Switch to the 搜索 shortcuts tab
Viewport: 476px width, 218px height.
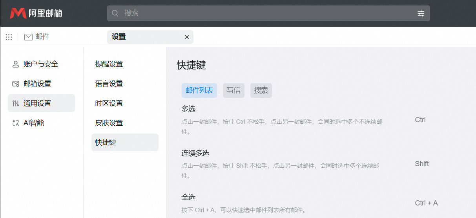(261, 90)
